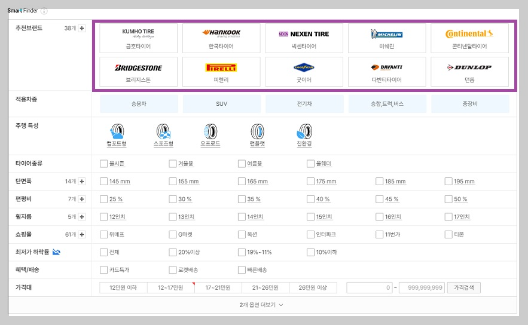Click the 컴포트형 tire icon
The image size is (528, 325).
point(117,131)
